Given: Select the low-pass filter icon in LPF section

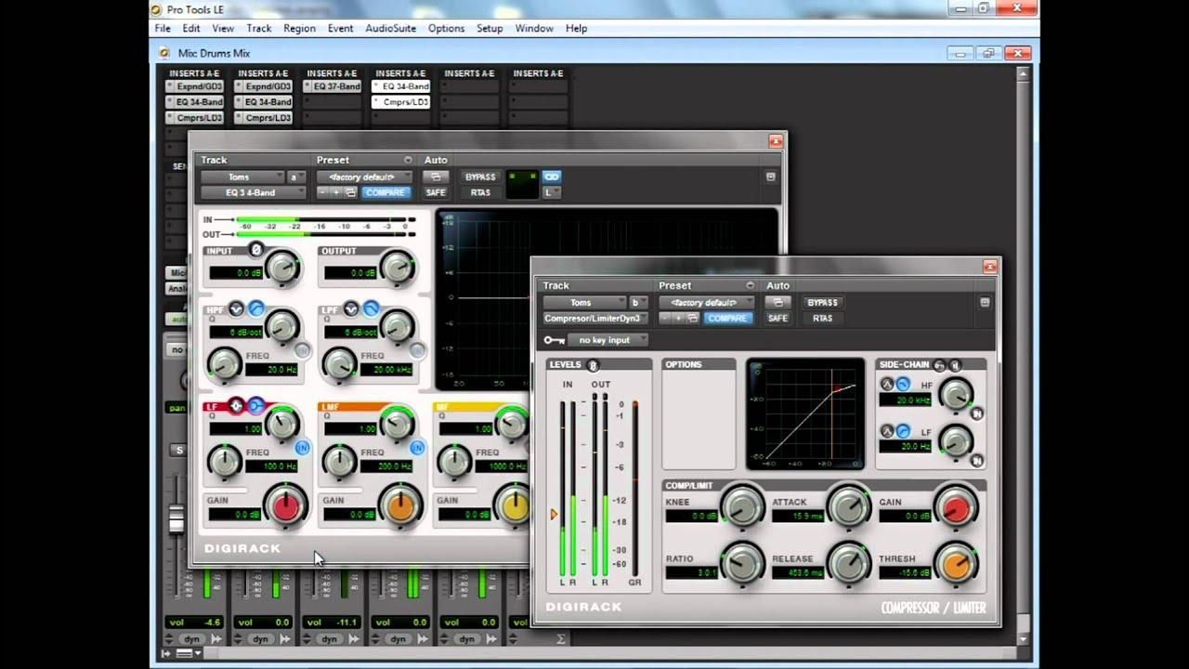Looking at the screenshot, I should [x=370, y=308].
